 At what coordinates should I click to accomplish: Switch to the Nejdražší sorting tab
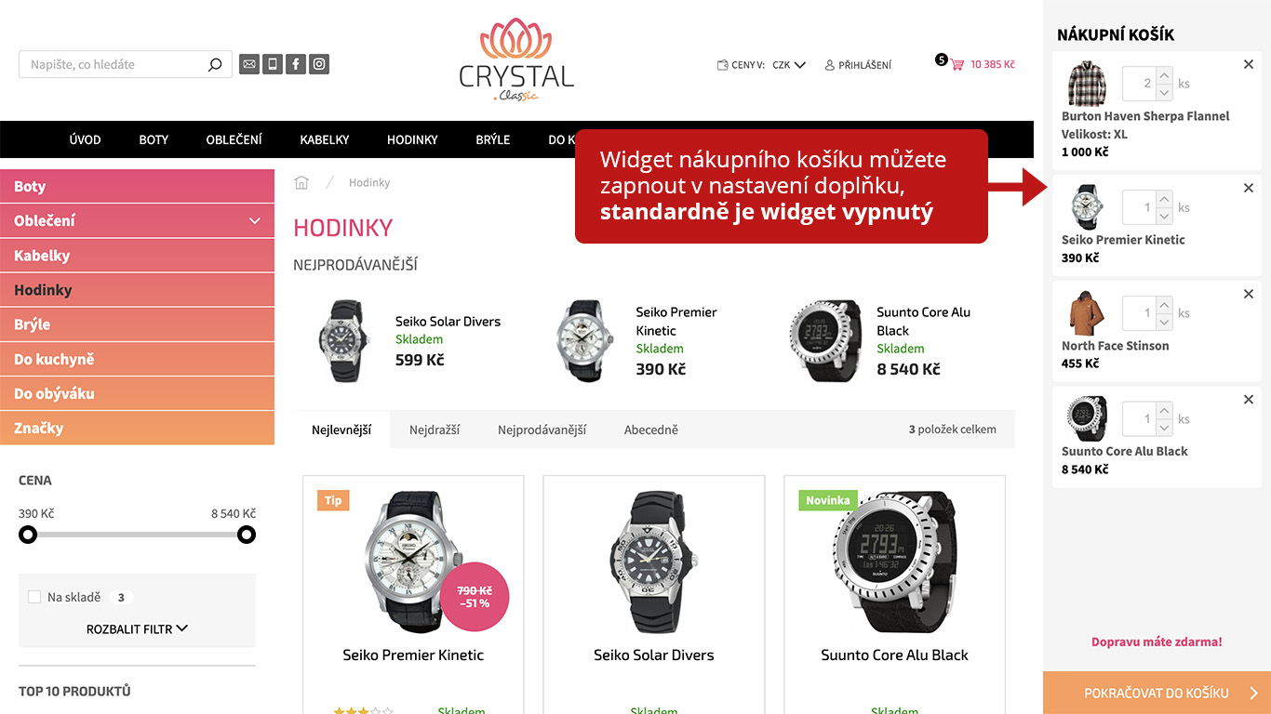(435, 430)
